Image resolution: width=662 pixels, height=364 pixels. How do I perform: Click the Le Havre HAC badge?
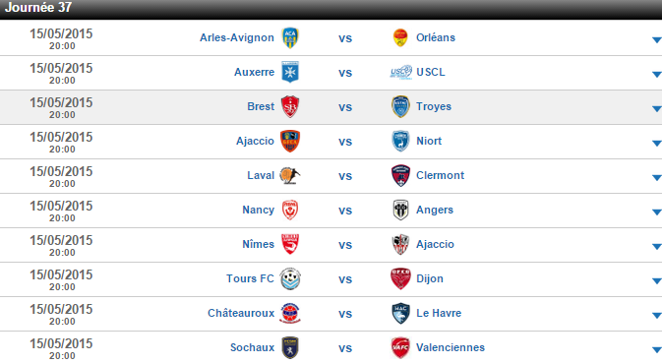pos(400,313)
